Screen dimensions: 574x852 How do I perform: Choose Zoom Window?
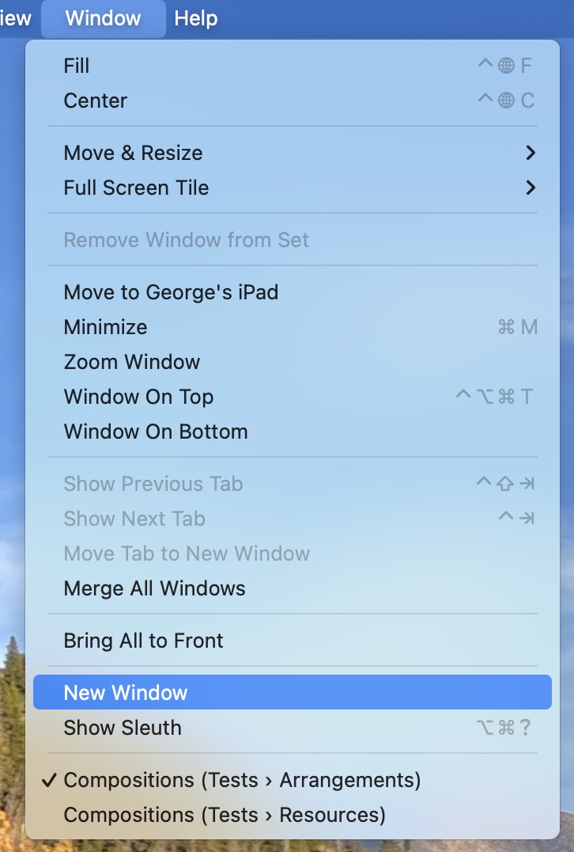point(131,362)
